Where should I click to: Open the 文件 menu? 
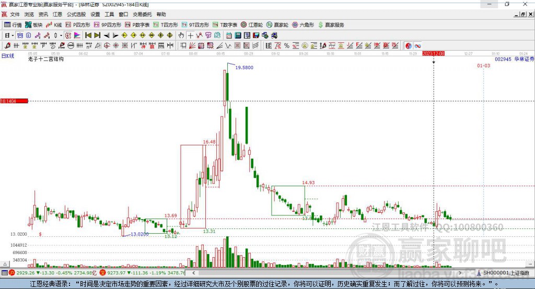(15, 14)
